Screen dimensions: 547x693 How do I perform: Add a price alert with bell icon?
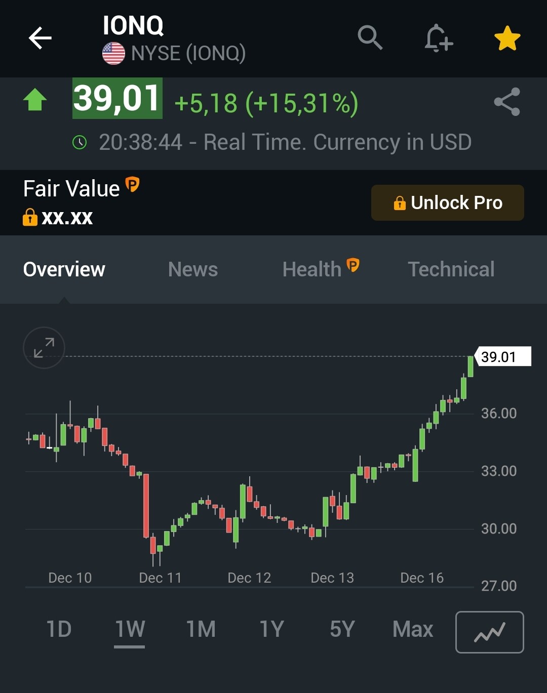(439, 38)
